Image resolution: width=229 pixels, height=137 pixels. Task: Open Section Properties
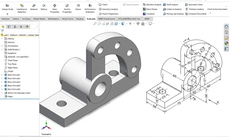pyautogui.click(x=67, y=8)
